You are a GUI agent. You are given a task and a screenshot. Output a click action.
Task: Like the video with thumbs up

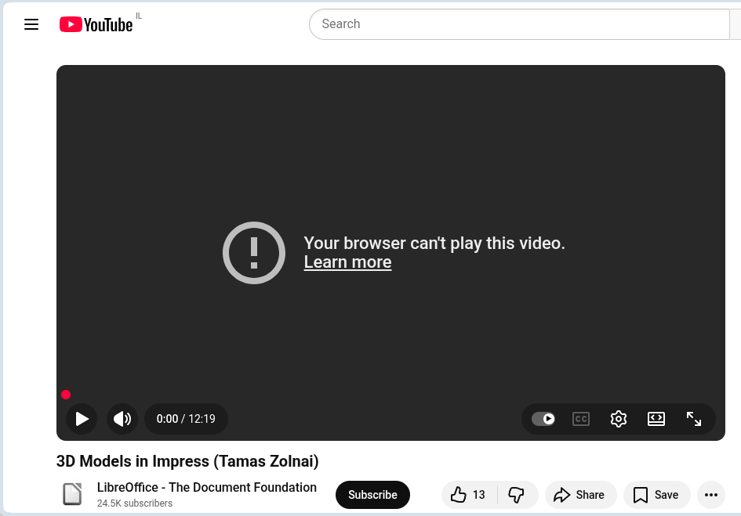[469, 495]
